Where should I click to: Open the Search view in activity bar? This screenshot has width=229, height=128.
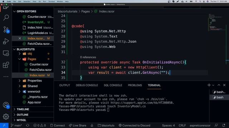coord(6,17)
